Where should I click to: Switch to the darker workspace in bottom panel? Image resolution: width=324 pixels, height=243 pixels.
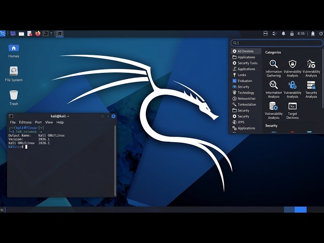pyautogui.click(x=289, y=210)
